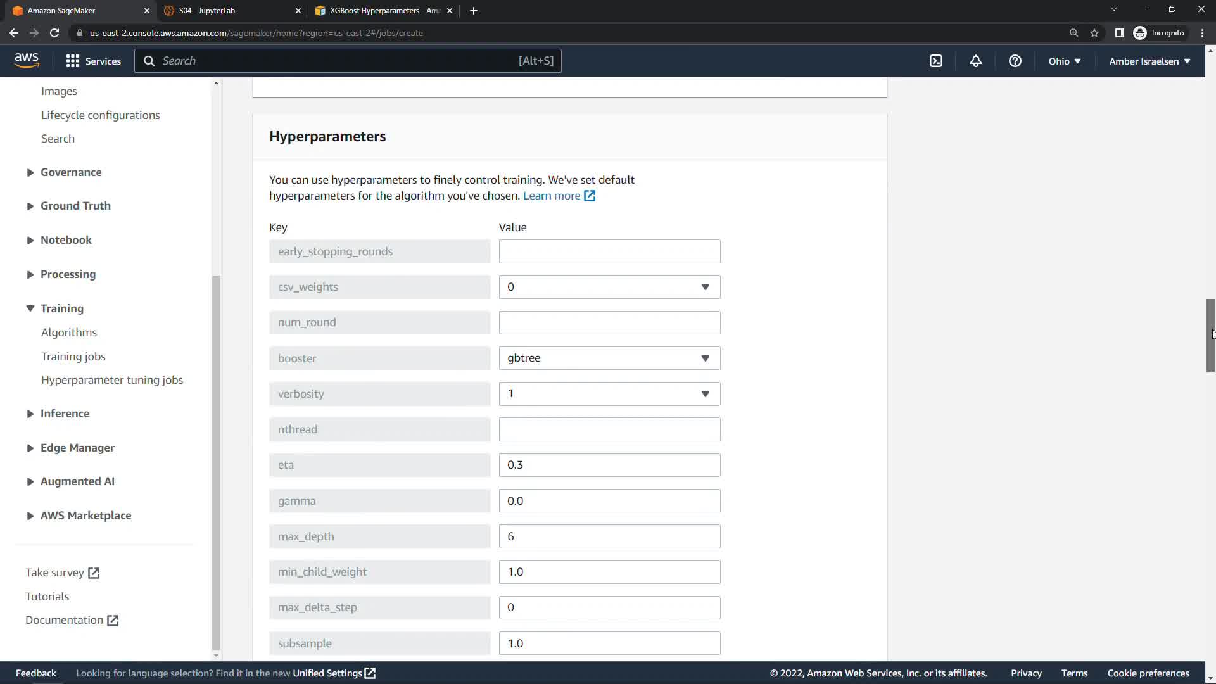Click the AWS logo home icon
The height and width of the screenshot is (684, 1216).
coord(27,60)
